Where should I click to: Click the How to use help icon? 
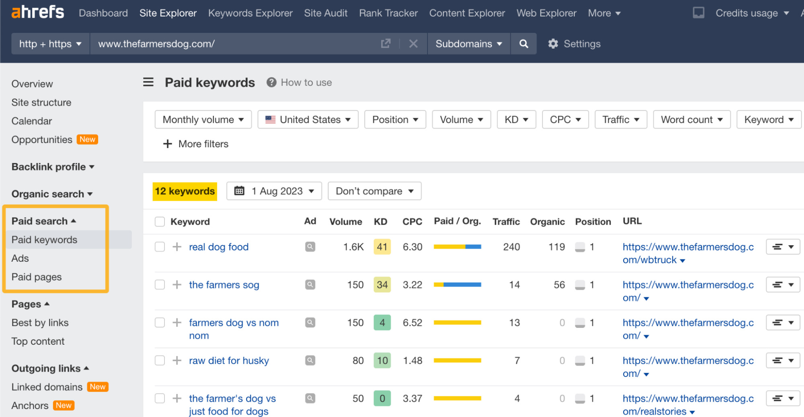271,82
